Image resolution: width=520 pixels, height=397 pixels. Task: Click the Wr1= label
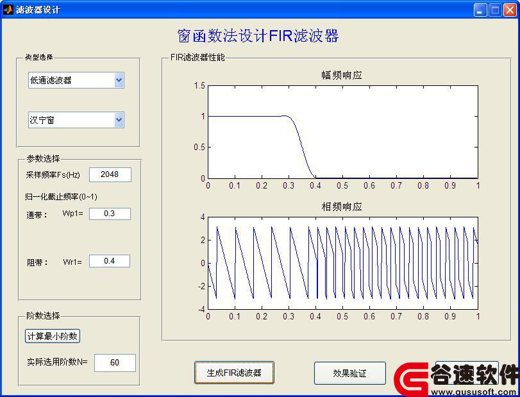(72, 262)
